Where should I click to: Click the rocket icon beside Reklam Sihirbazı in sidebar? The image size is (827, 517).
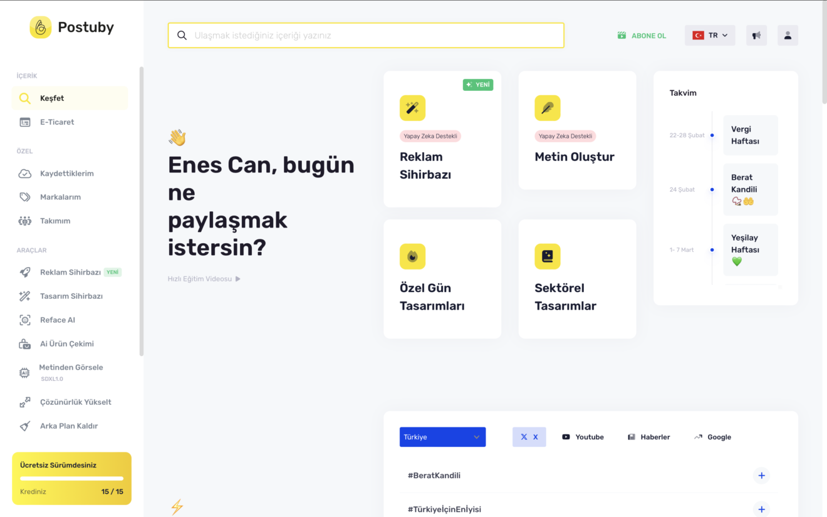click(x=25, y=273)
